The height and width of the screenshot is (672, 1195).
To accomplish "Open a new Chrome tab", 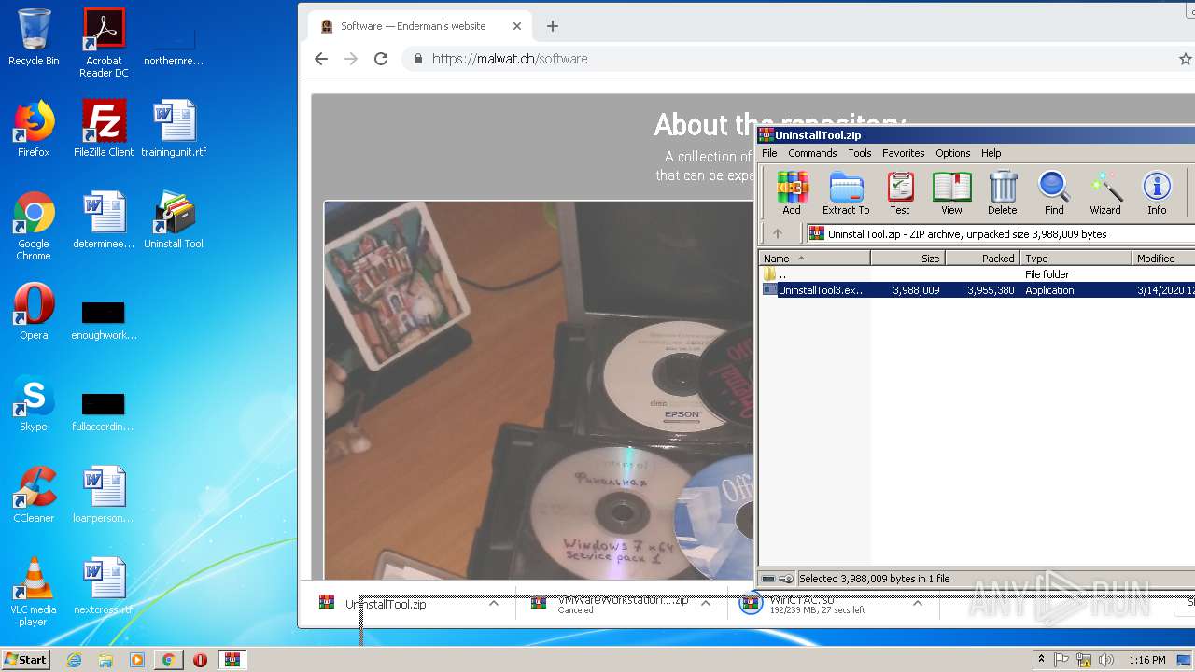I will point(553,26).
